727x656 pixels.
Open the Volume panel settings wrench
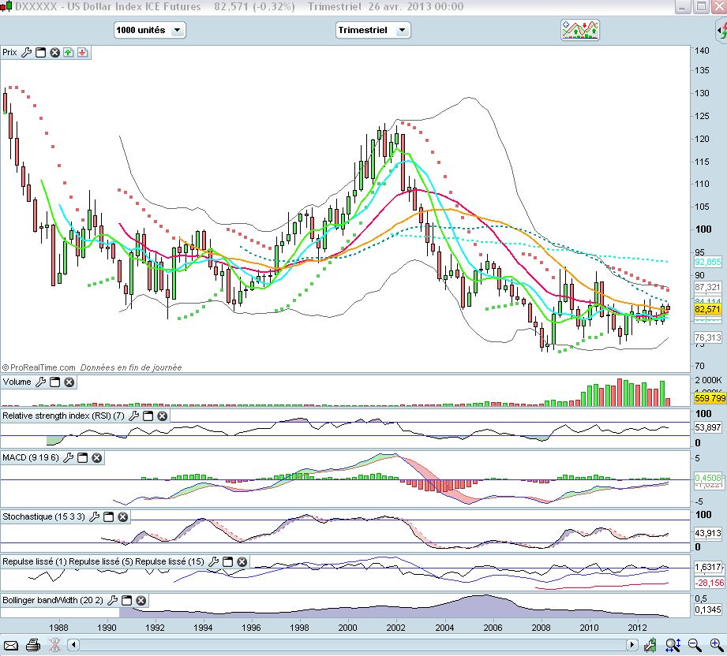pyautogui.click(x=41, y=382)
